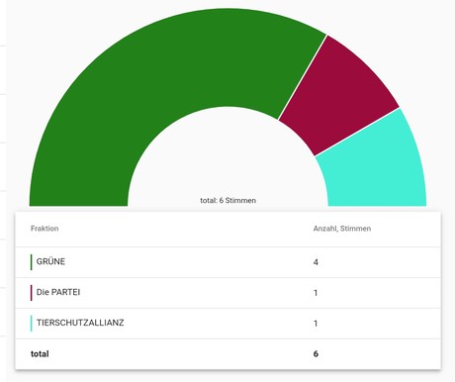Image resolution: width=455 pixels, height=382 pixels.
Task: Click the total value 6 in table
Action: [316, 354]
